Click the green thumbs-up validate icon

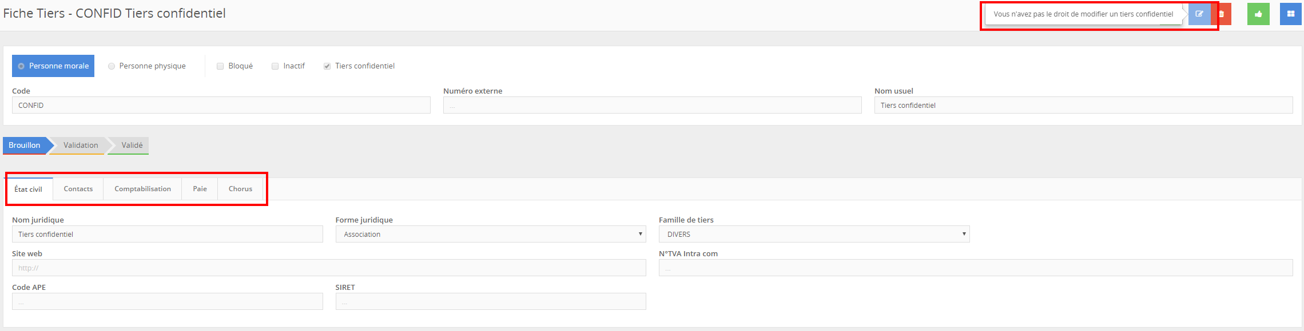click(1258, 14)
